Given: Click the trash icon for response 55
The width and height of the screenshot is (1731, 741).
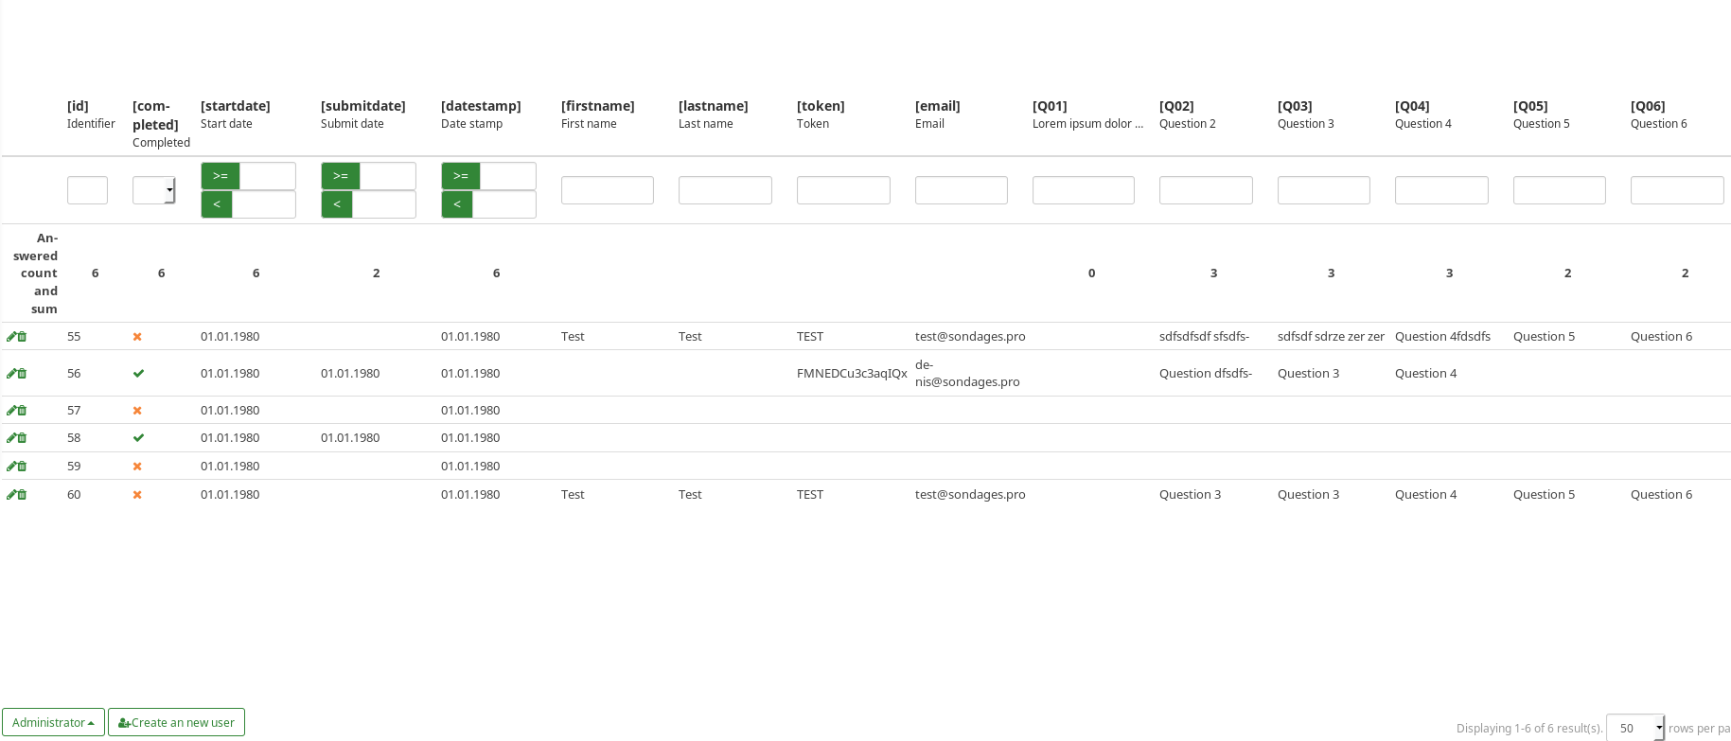Looking at the screenshot, I should point(22,337).
